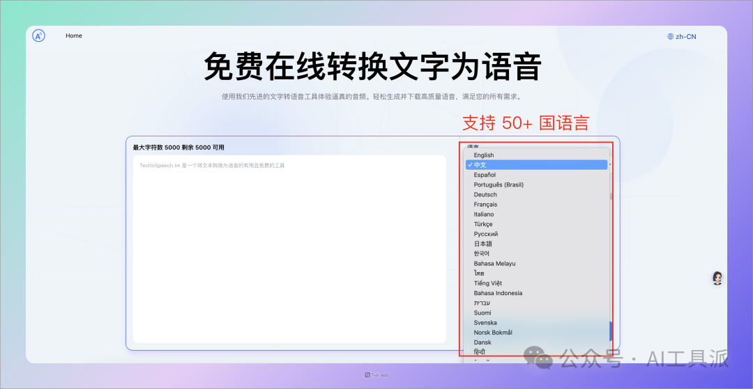Choose Русский from the language list
This screenshot has width=753, height=389.
pyautogui.click(x=536, y=235)
